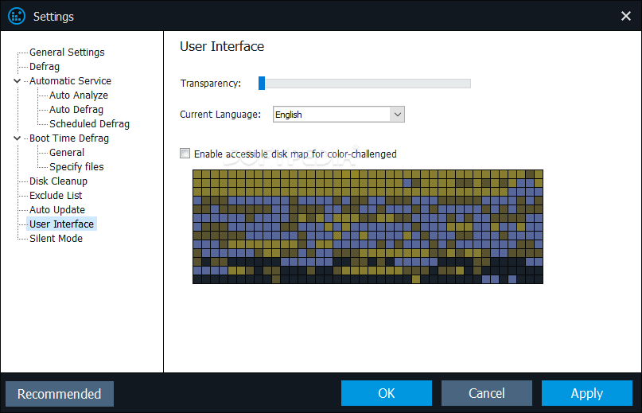Confirm settings with OK button

pyautogui.click(x=386, y=393)
